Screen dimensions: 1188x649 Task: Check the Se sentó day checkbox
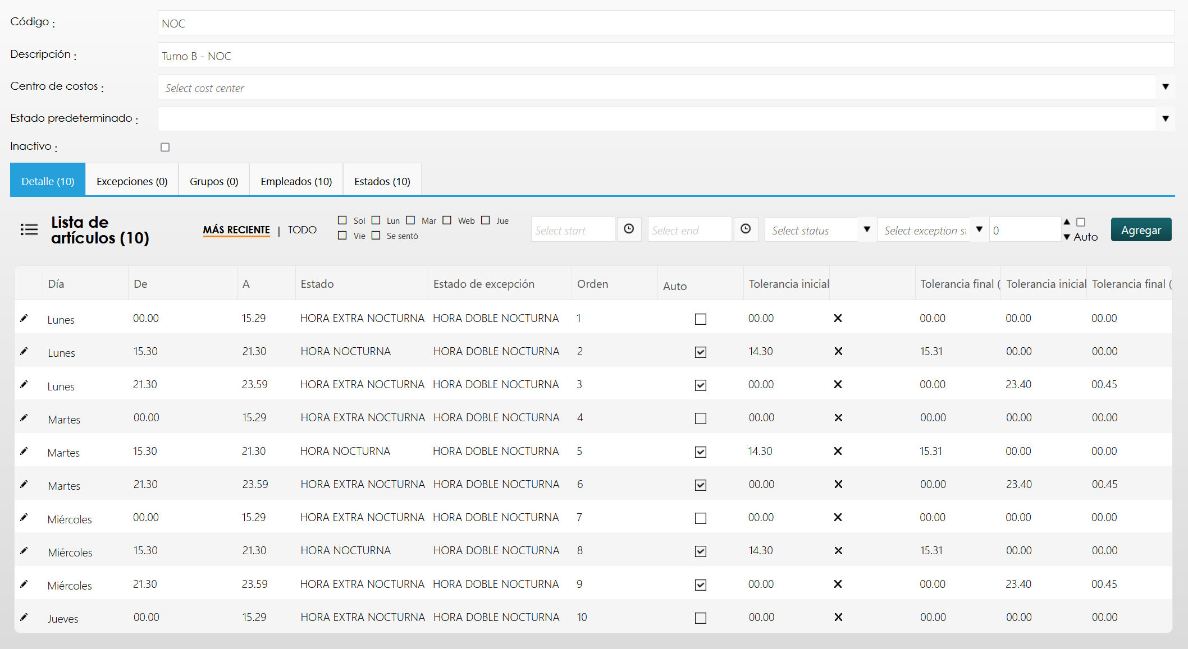(376, 235)
